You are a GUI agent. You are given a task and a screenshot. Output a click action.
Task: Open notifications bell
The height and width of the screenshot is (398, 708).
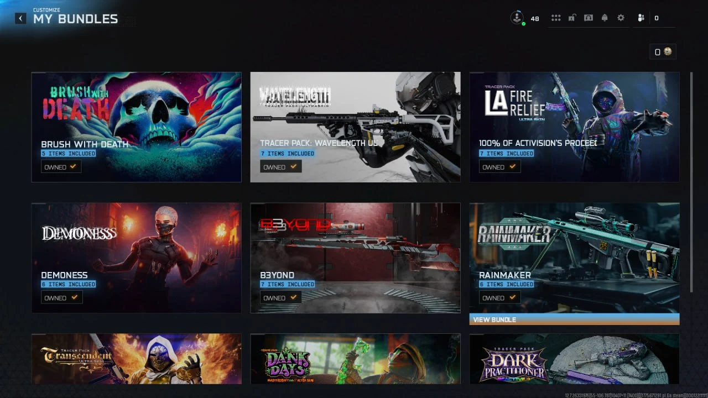(605, 18)
